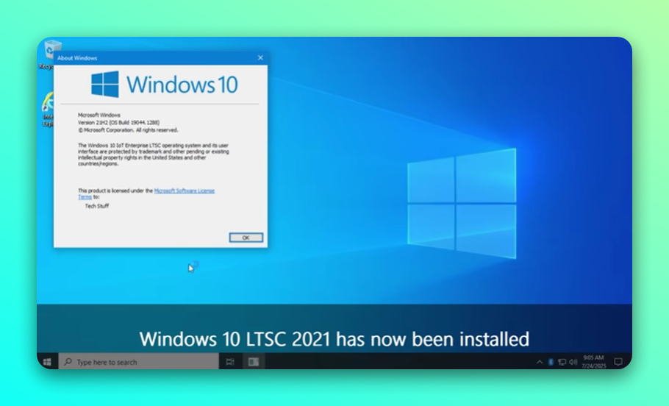Click the Windows 10 logo banner in the dialog
The image size is (669, 406).
coord(164,84)
